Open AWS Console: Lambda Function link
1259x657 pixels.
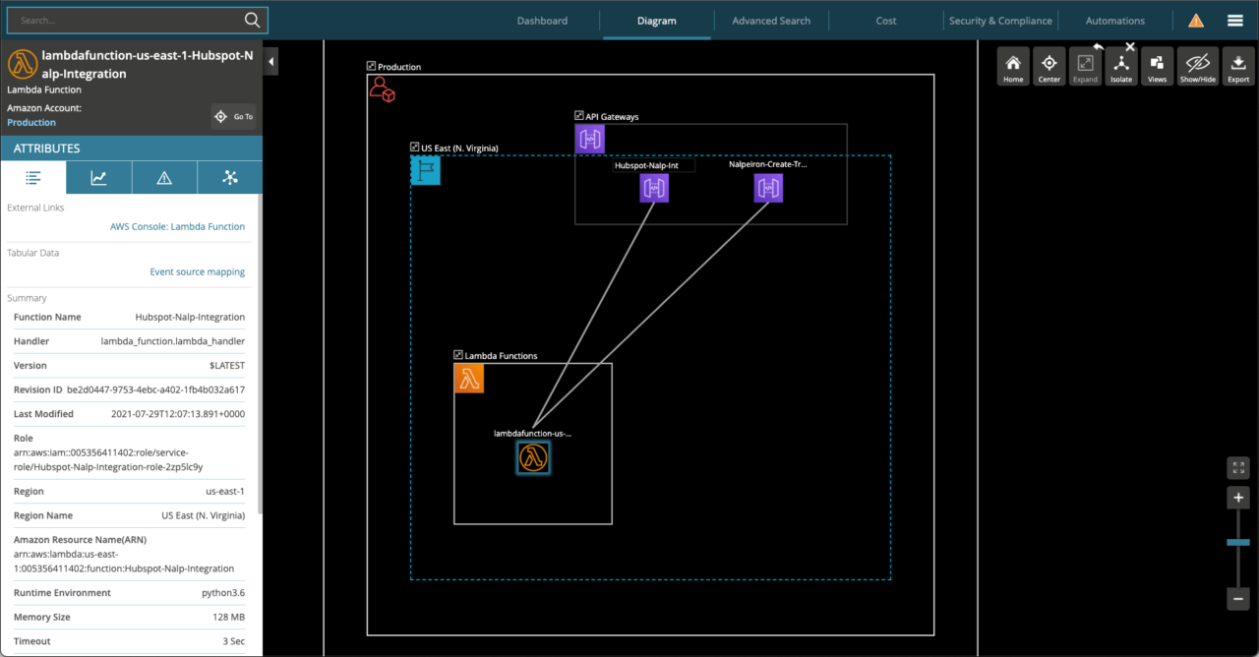(177, 226)
